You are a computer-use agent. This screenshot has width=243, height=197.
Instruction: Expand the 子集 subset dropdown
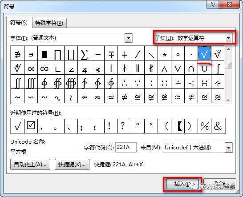click(228, 38)
